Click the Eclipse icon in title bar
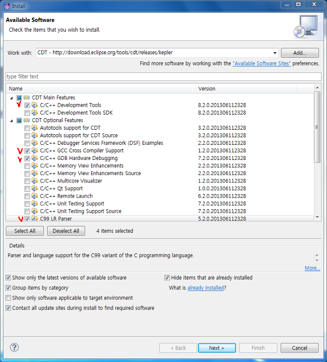Viewport: 327px width, 362px height. pyautogui.click(x=7, y=6)
